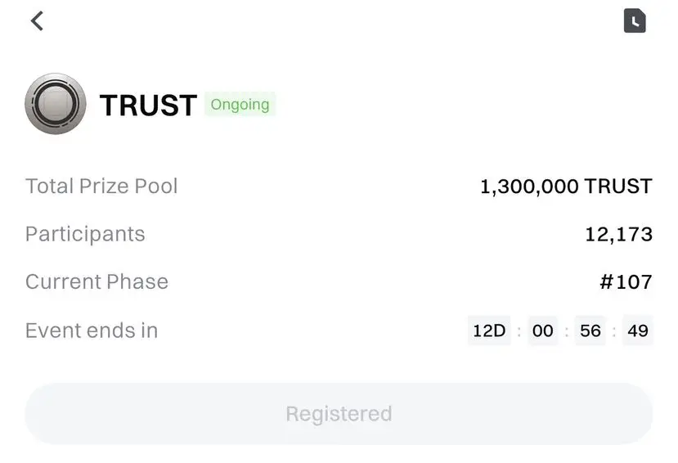Screen dimensions: 678x463
Task: Click the Participants label
Action: pos(85,234)
